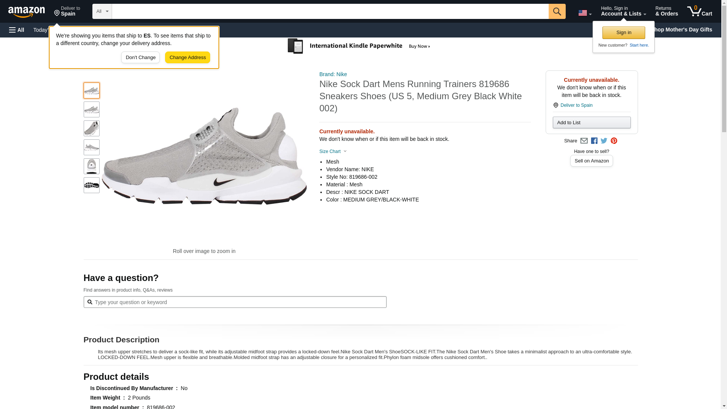The width and height of the screenshot is (727, 409).
Task: Click the Amazon logo
Action: [27, 12]
